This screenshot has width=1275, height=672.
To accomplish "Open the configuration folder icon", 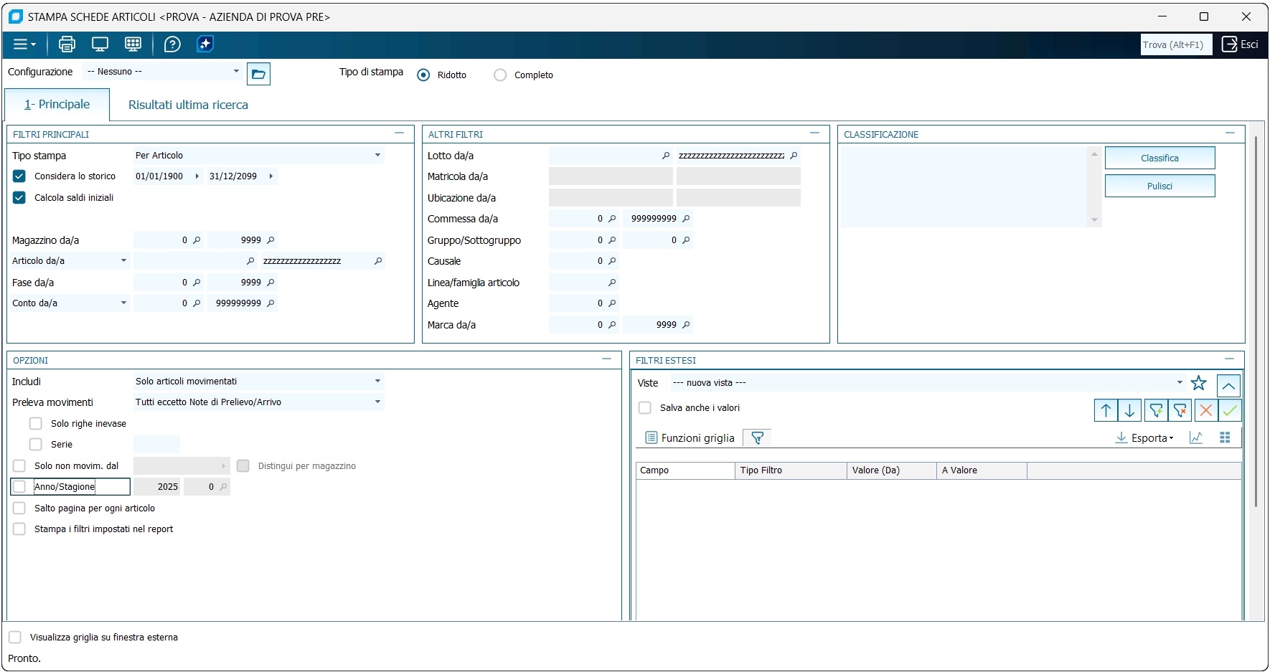I will tap(258, 74).
